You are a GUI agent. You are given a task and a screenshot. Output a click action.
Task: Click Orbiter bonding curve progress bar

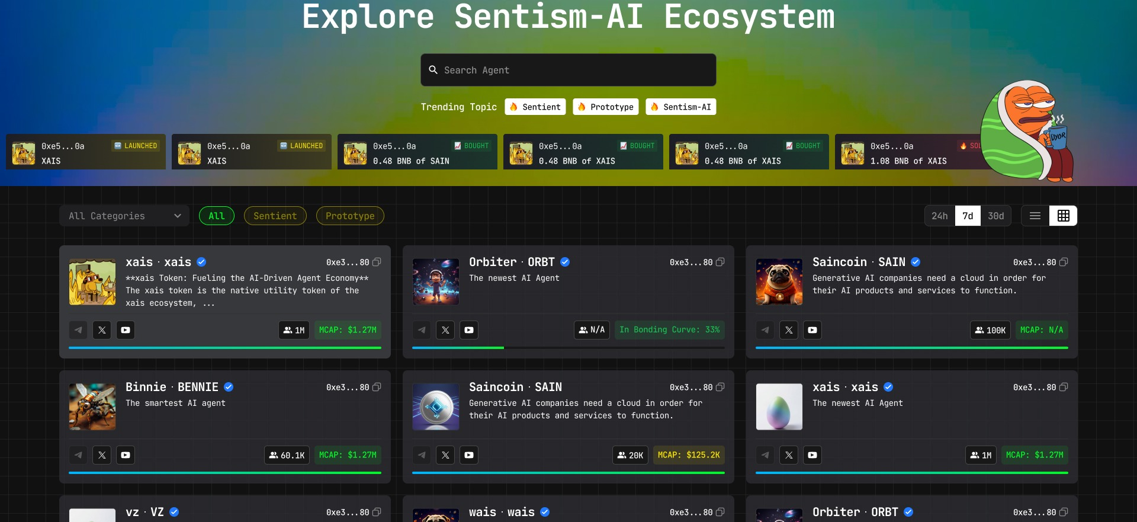point(568,348)
